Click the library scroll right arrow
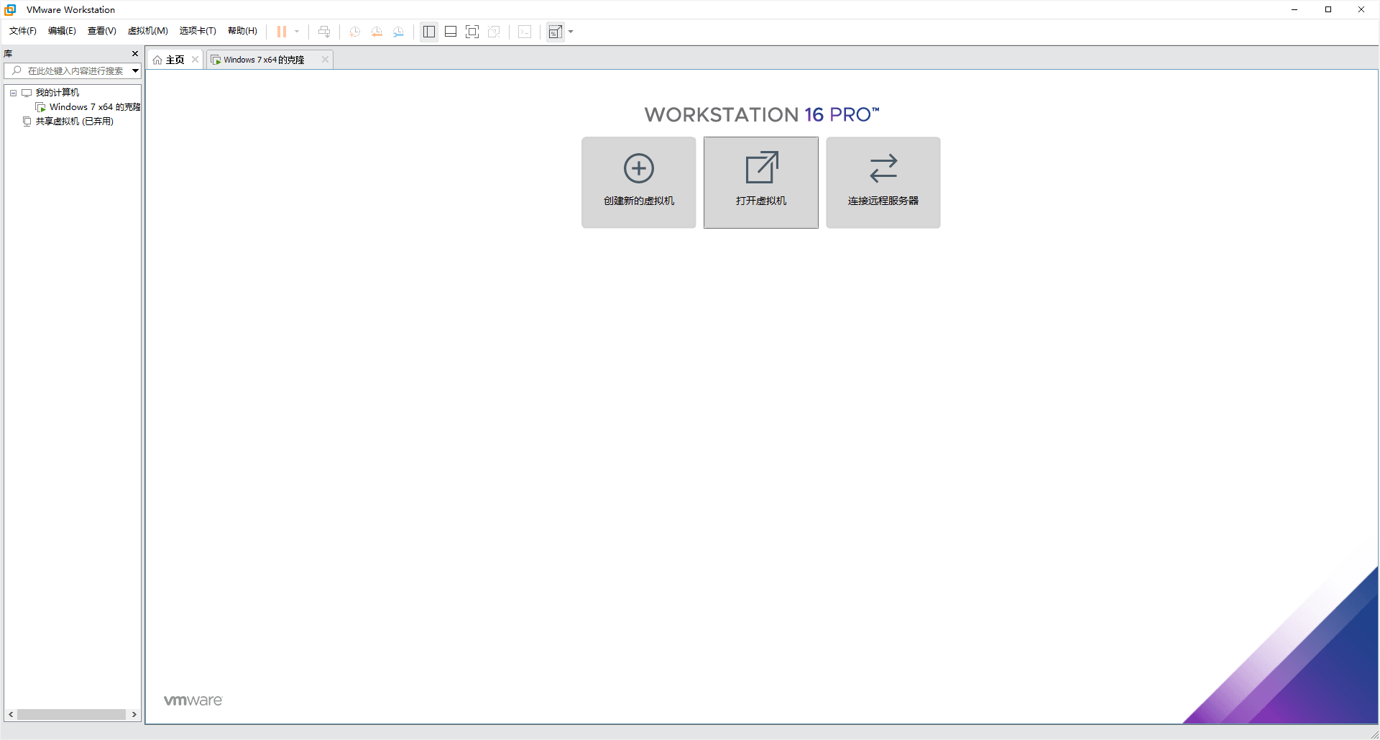The image size is (1380, 740). pyautogui.click(x=134, y=715)
